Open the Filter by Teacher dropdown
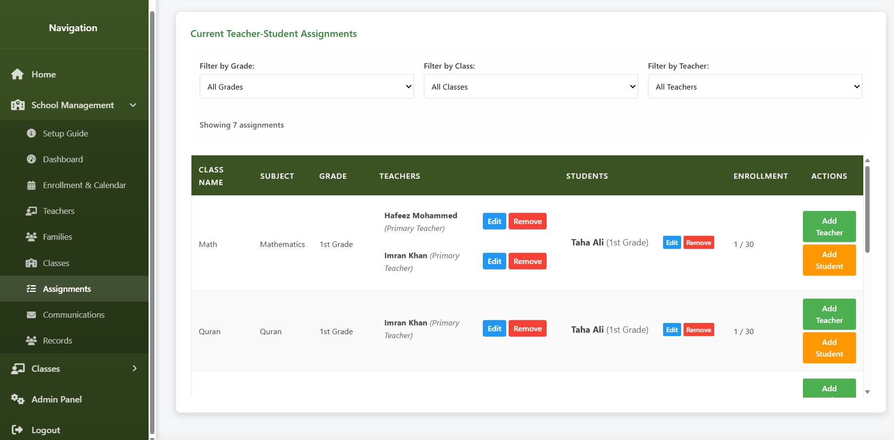This screenshot has height=440, width=894. (x=755, y=86)
